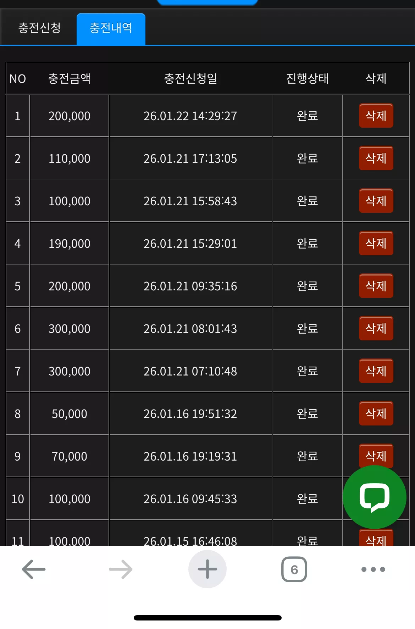Click row 10 date 26.01.16 09:45:33
Image resolution: width=415 pixels, height=629 pixels.
190,499
